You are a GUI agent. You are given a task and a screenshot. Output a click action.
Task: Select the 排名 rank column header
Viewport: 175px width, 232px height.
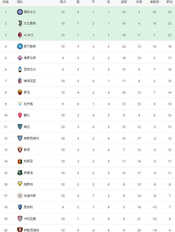[x=6, y=2]
